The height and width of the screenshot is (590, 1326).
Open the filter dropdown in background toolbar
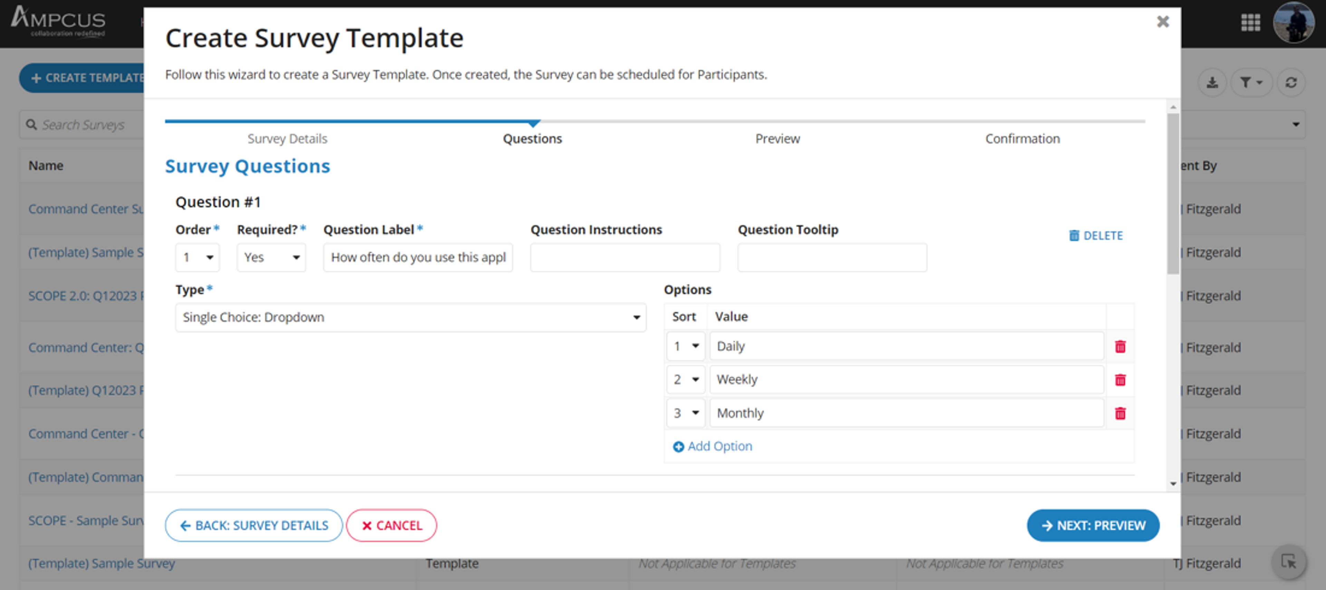(1251, 83)
